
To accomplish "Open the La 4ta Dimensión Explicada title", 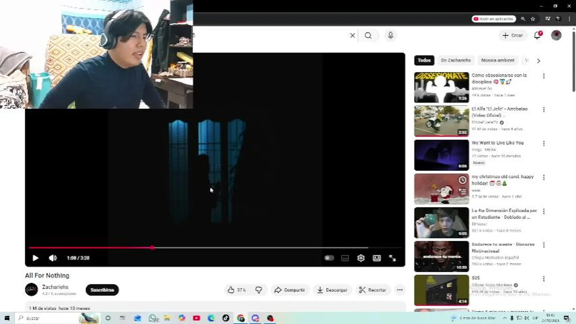I will pos(504,214).
